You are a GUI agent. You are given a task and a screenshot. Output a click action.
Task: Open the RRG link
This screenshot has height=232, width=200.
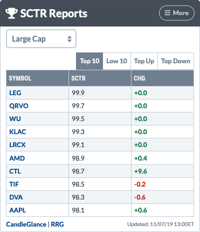pos(57,224)
